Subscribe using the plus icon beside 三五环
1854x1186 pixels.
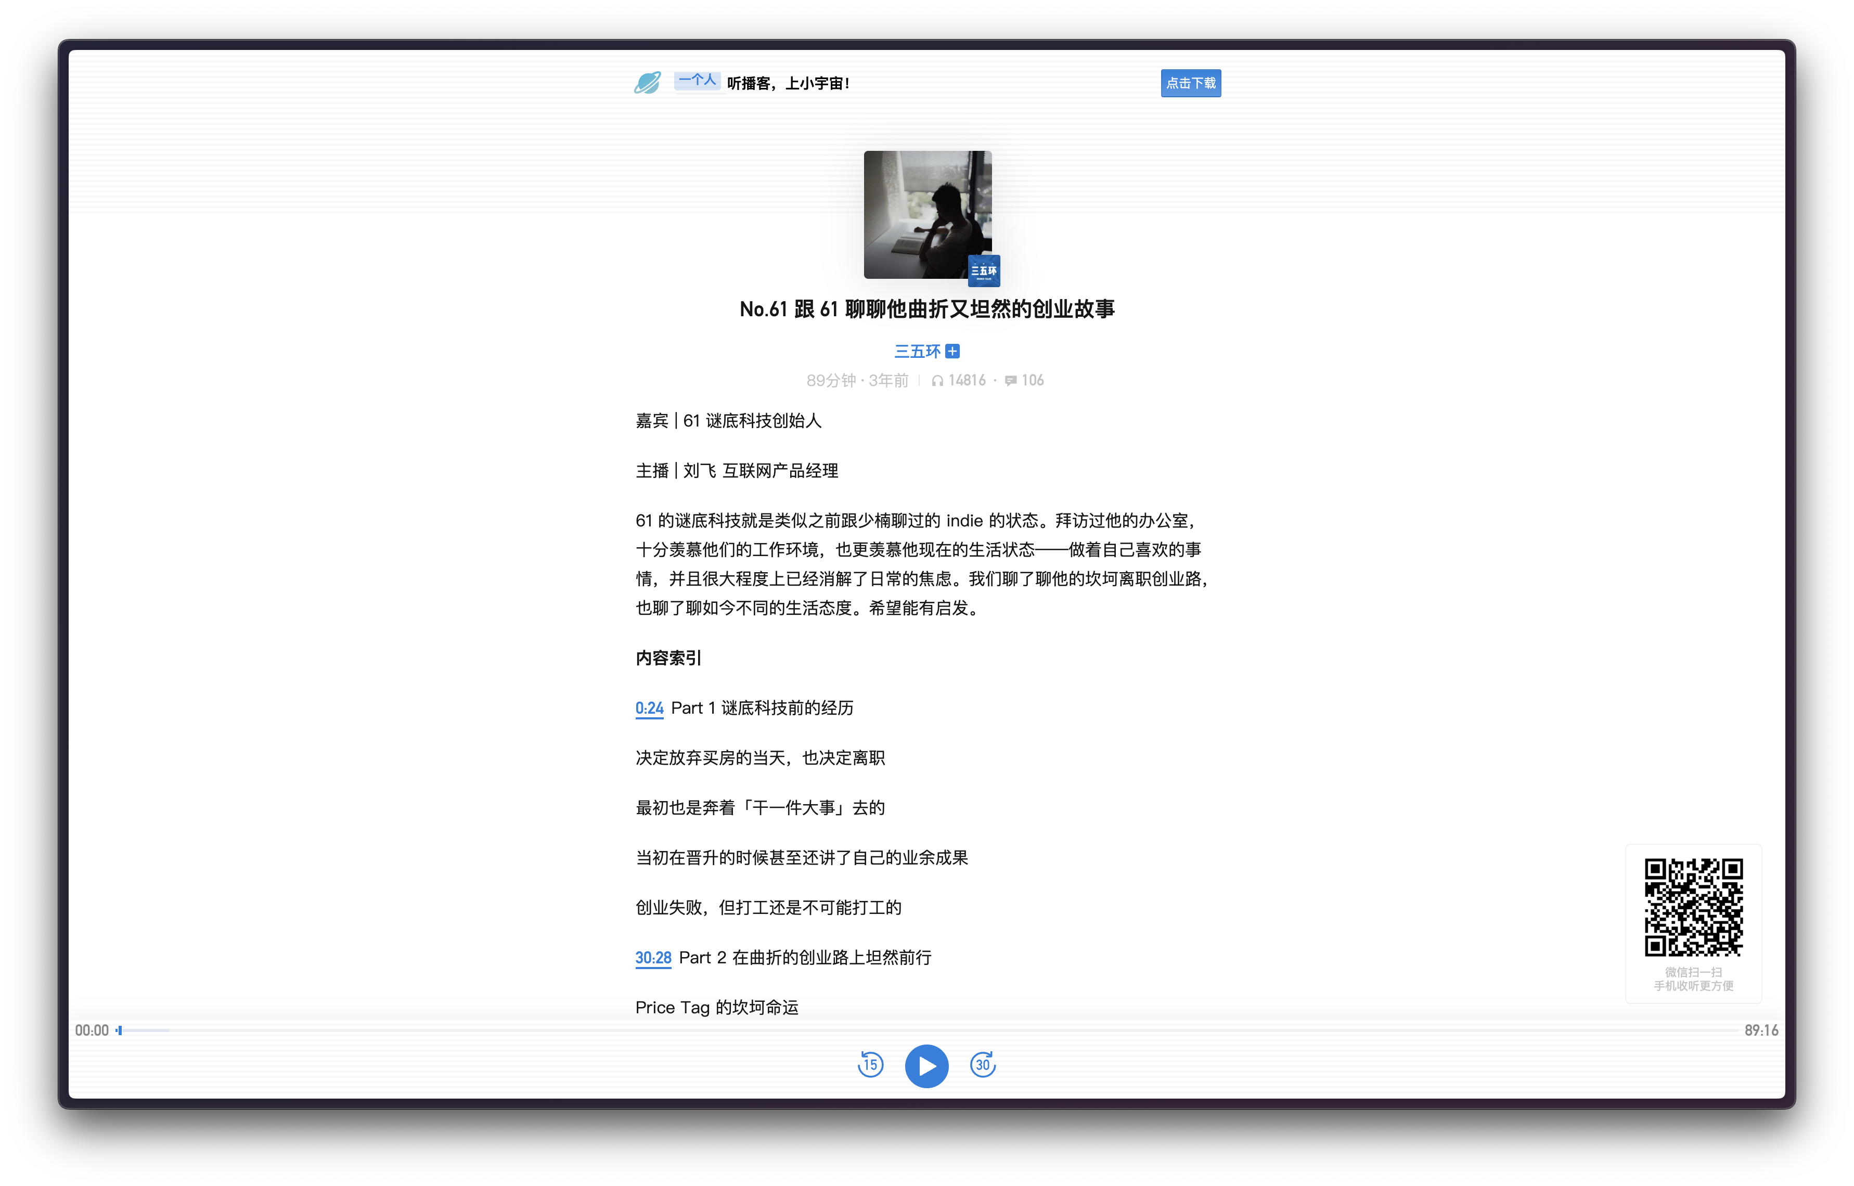(x=952, y=351)
